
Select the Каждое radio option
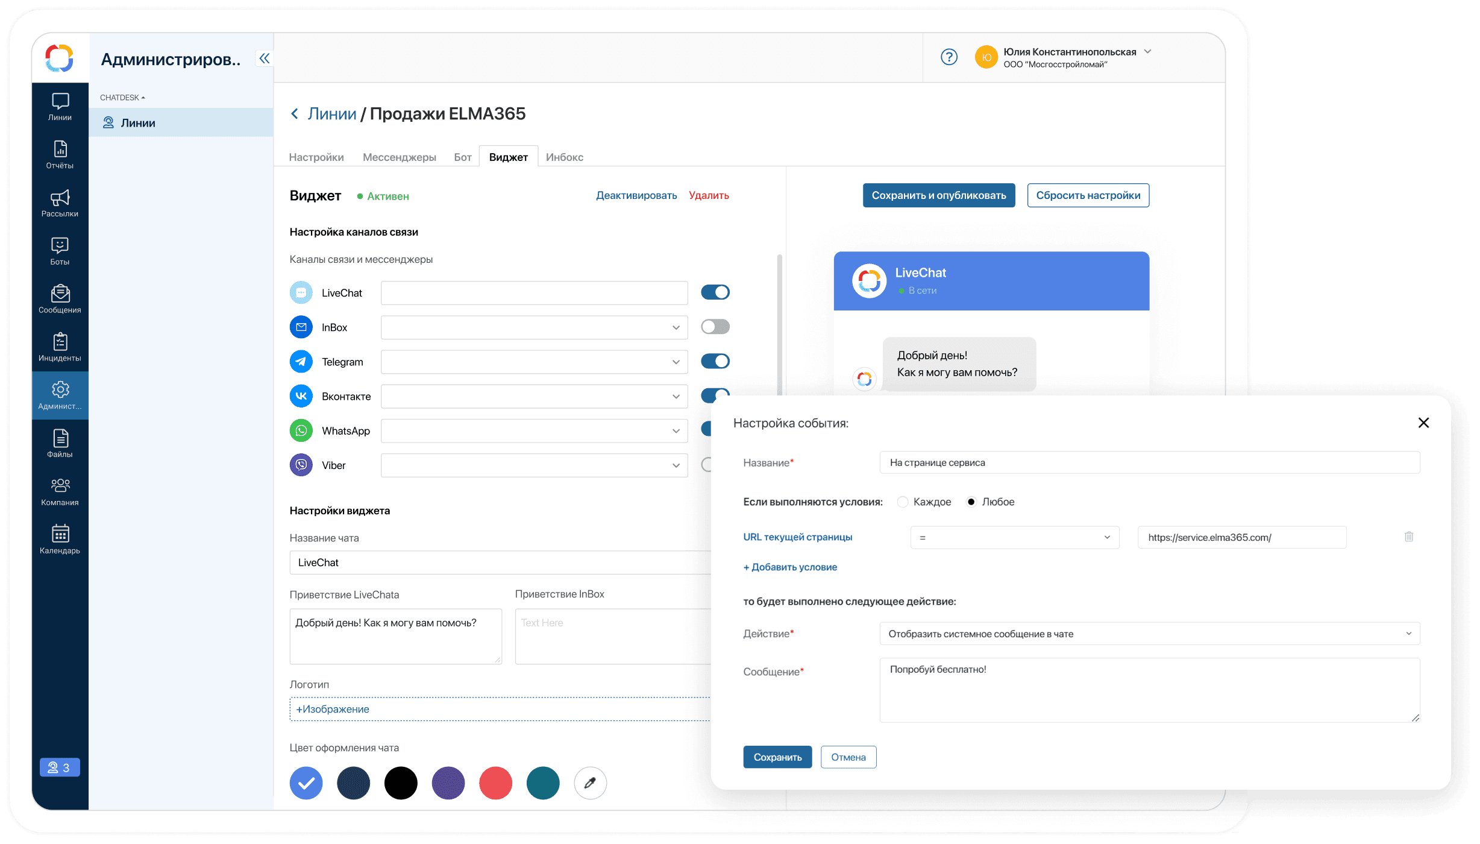(903, 502)
